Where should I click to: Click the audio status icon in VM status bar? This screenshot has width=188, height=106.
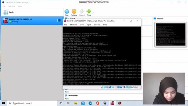point(108,87)
